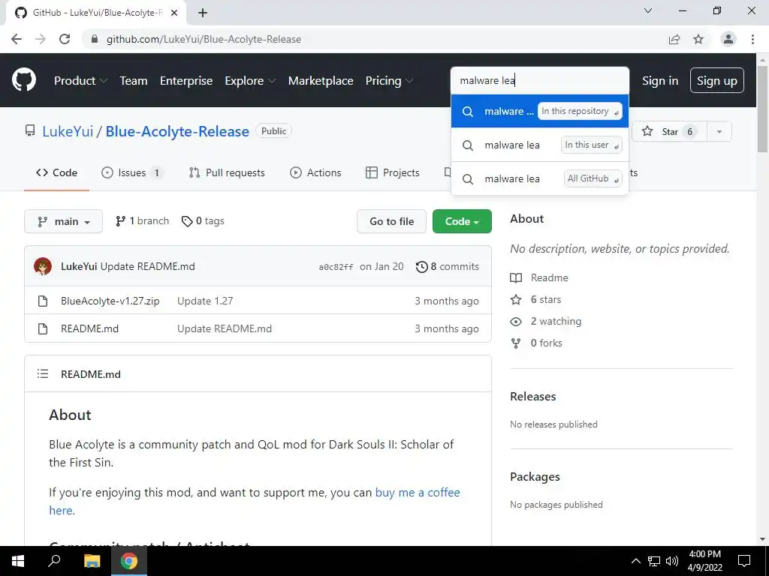Open the Windows Start menu
This screenshot has height=576, width=769.
pos(18,561)
